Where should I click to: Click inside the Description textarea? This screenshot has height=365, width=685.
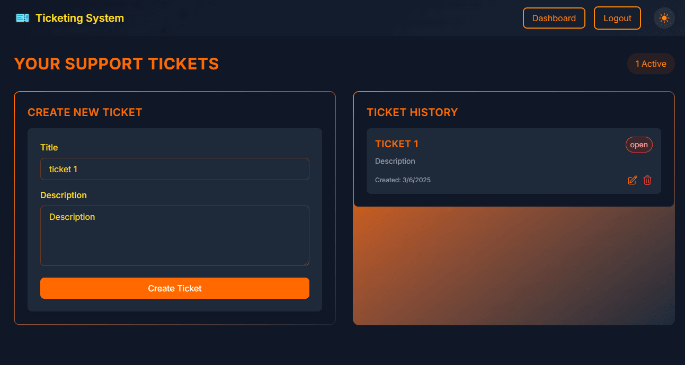click(175, 236)
